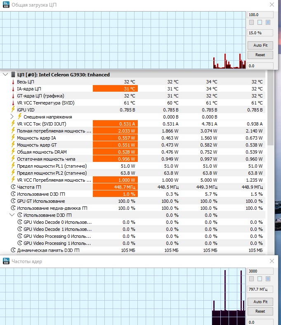Click thermometer icon of IA-ядра ЦП row
The height and width of the screenshot is (325, 281).
pos(13,89)
